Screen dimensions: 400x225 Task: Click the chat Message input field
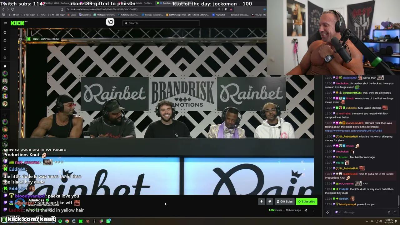tap(362, 212)
